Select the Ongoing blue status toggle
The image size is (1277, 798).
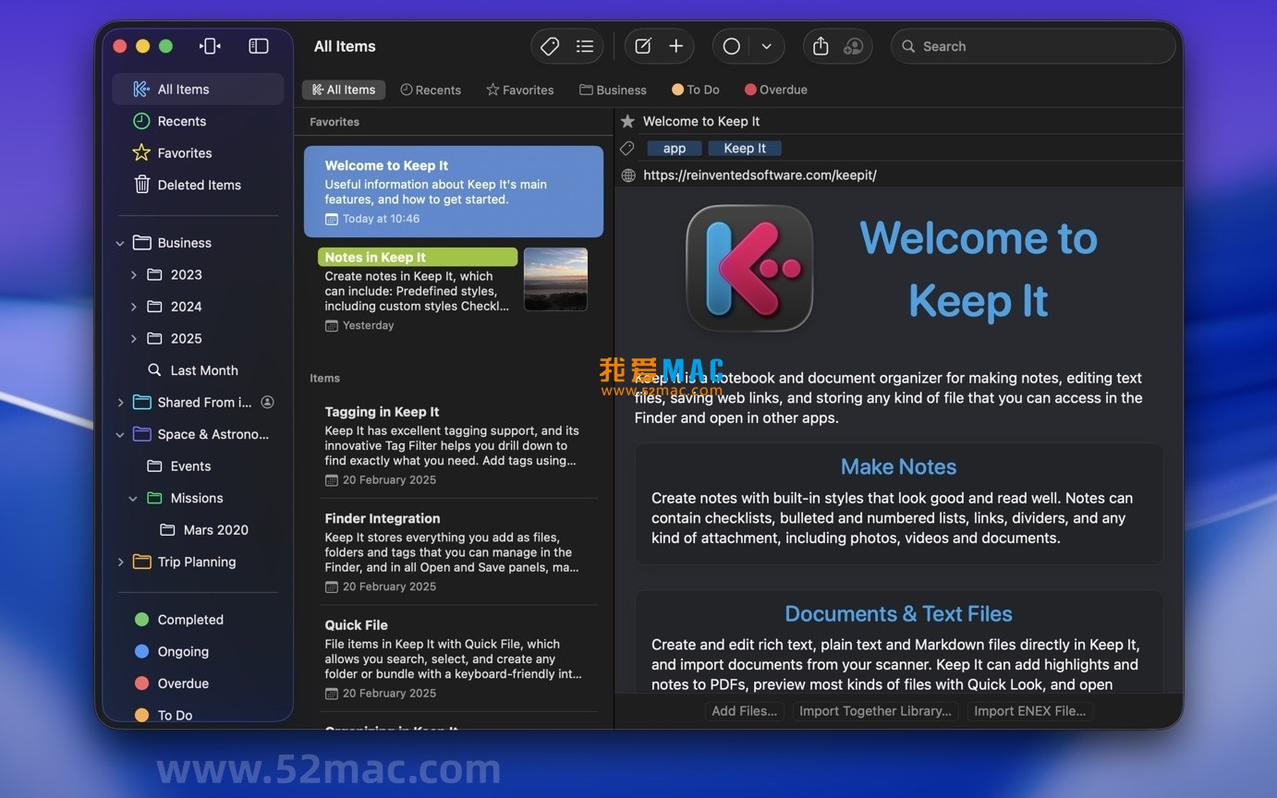click(x=143, y=651)
